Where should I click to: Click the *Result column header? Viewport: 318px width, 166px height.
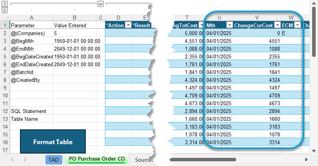(141, 25)
